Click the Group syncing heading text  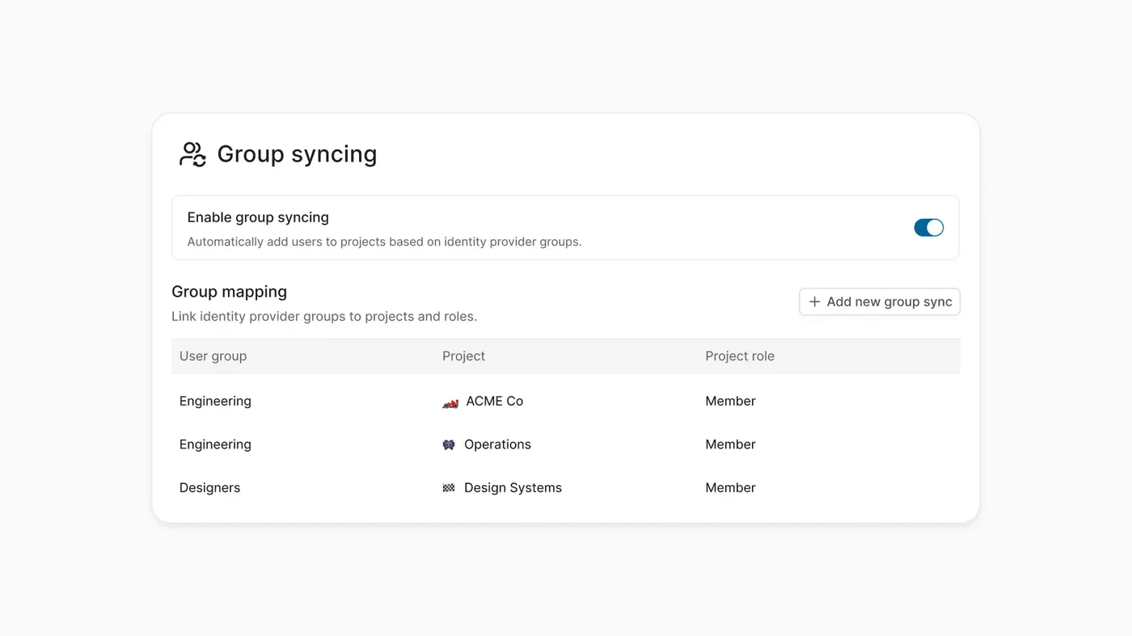pos(298,154)
